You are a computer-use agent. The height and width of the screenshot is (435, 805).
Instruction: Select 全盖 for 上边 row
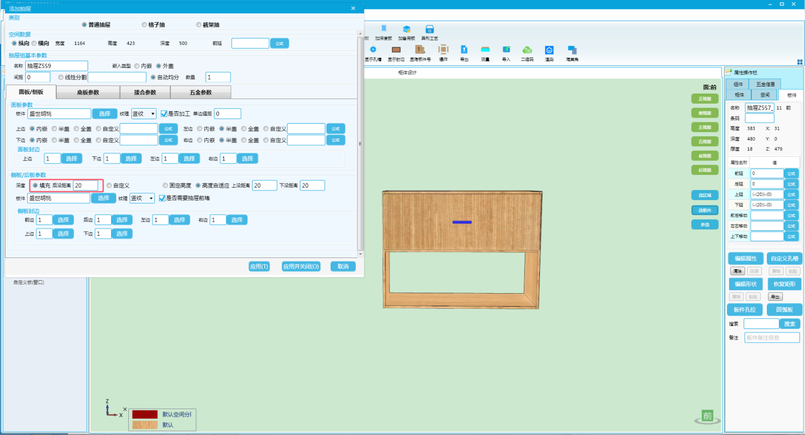coord(76,129)
